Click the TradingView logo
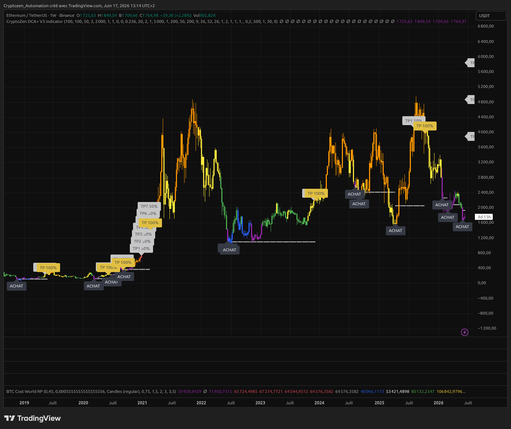Screen dimensions: 511x429 [x=33, y=418]
